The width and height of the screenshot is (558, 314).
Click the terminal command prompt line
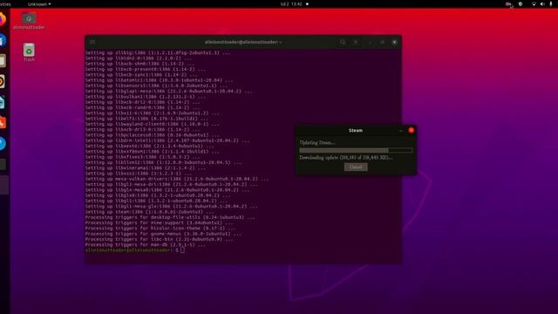tap(135, 250)
